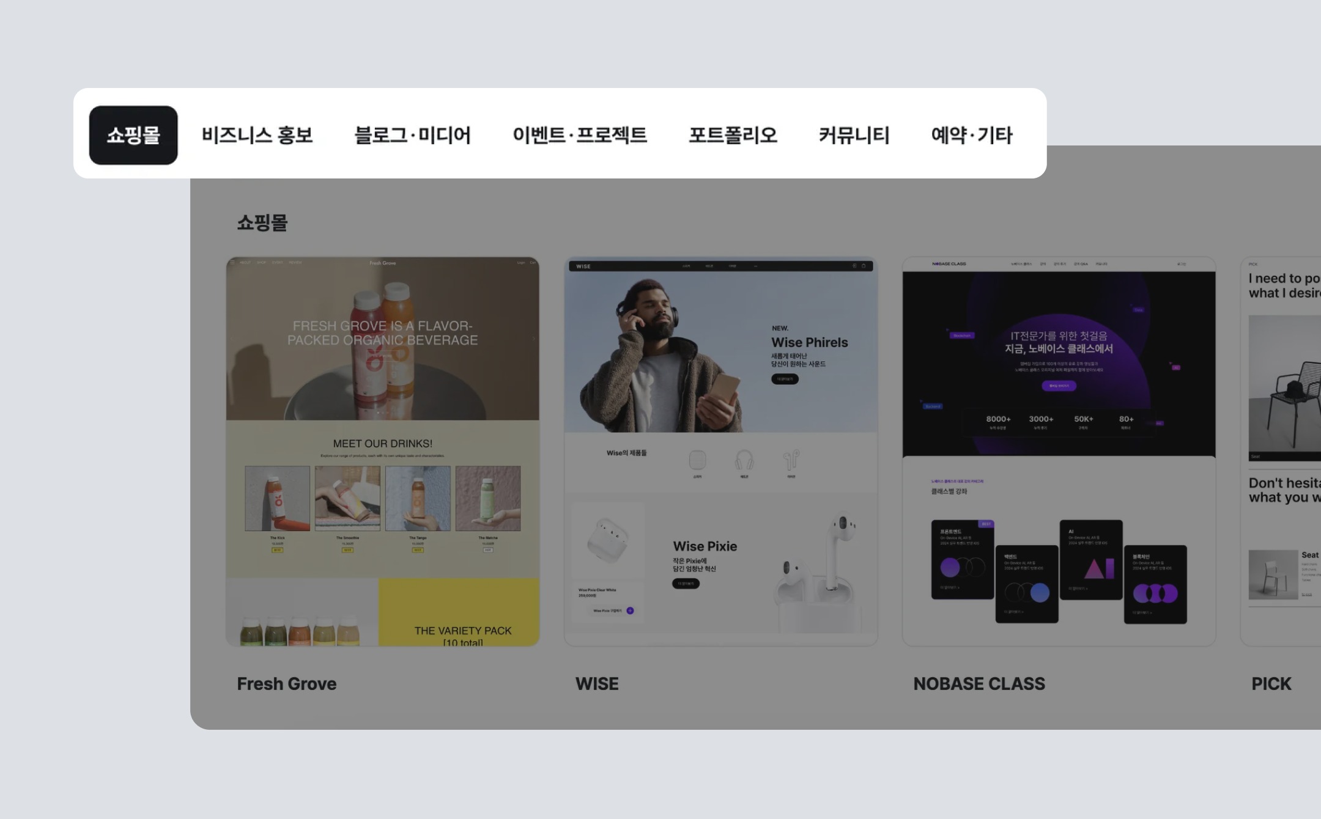Select the 포트폴리오 tab
The width and height of the screenshot is (1321, 819).
[x=733, y=135]
